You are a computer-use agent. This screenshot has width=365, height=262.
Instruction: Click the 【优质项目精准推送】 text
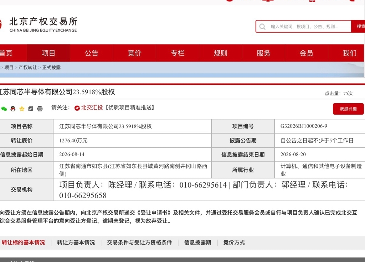(129, 108)
